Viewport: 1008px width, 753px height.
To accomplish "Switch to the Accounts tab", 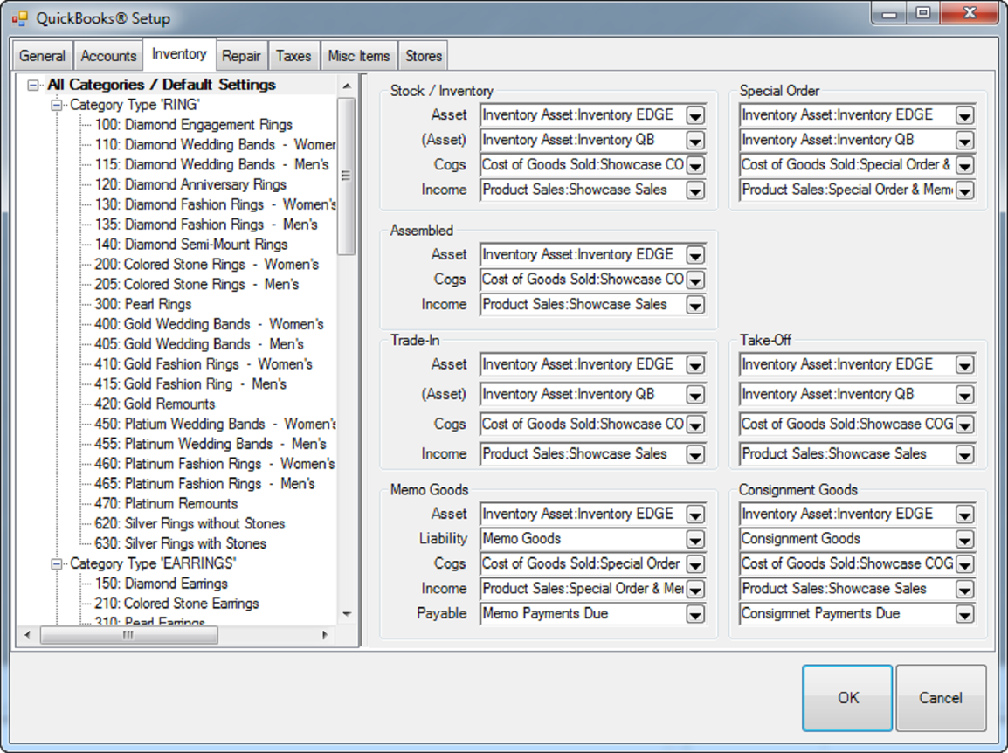I will [108, 56].
